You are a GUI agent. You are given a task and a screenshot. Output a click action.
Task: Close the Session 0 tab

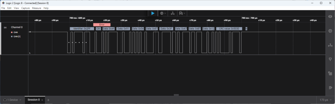pos(42,100)
